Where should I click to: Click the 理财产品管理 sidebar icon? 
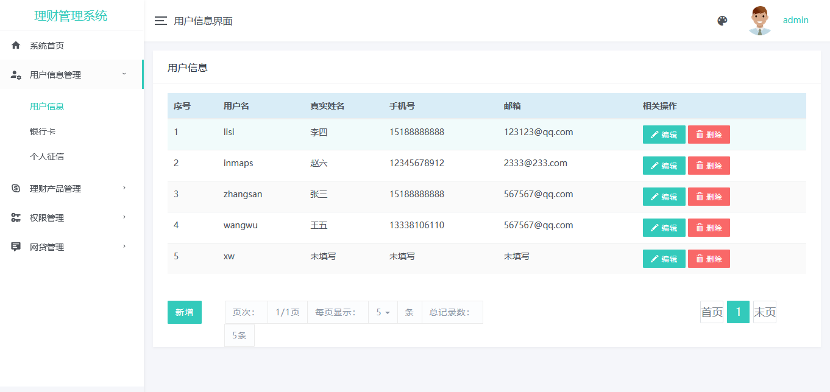point(16,189)
